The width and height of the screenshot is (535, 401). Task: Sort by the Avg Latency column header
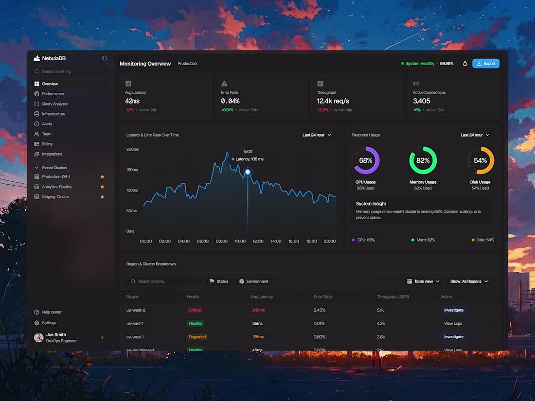[261, 296]
